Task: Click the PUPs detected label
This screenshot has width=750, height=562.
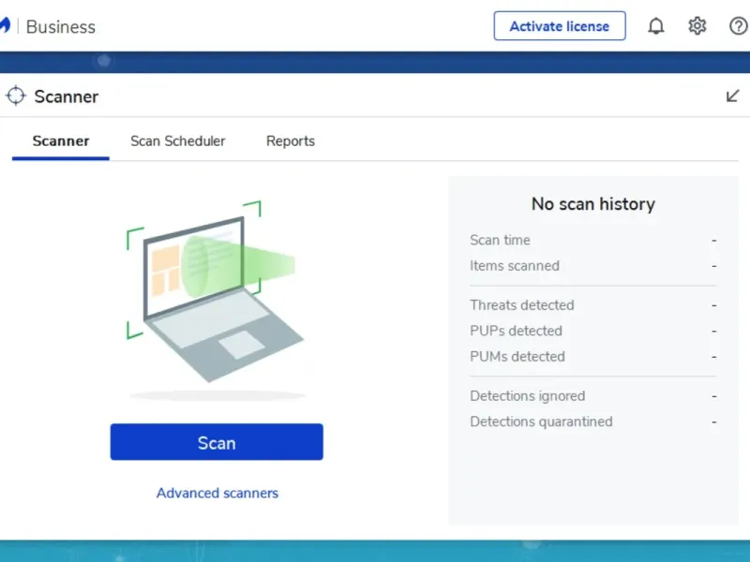Action: 517,331
